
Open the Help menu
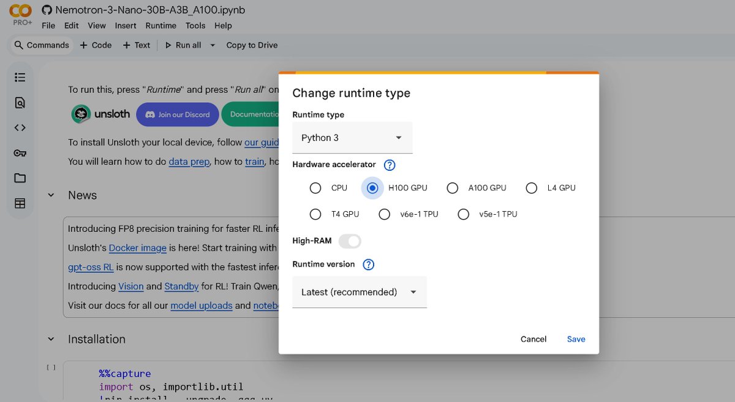(223, 26)
